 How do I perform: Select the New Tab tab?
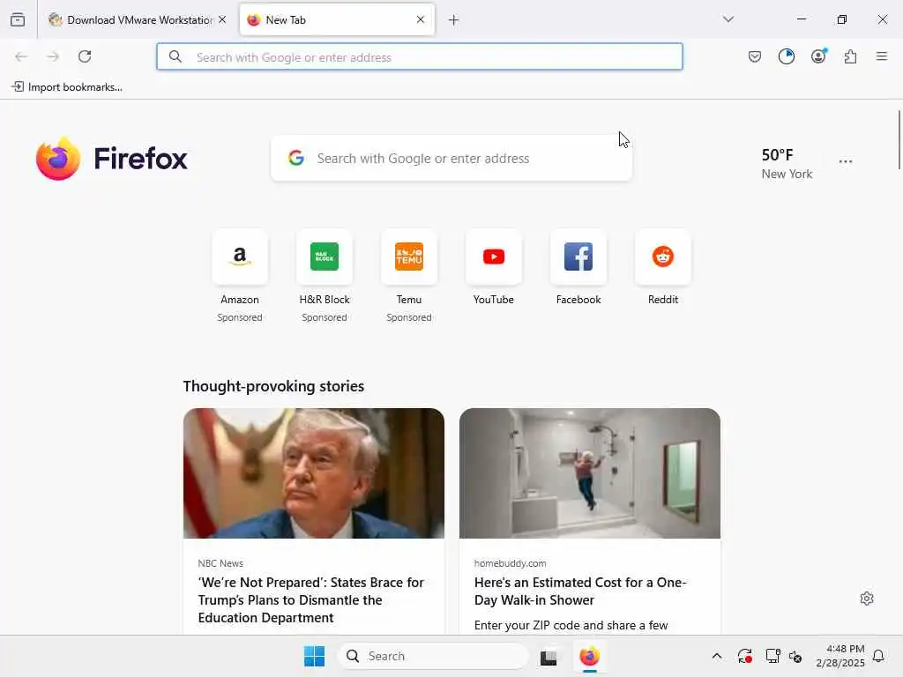click(x=336, y=20)
